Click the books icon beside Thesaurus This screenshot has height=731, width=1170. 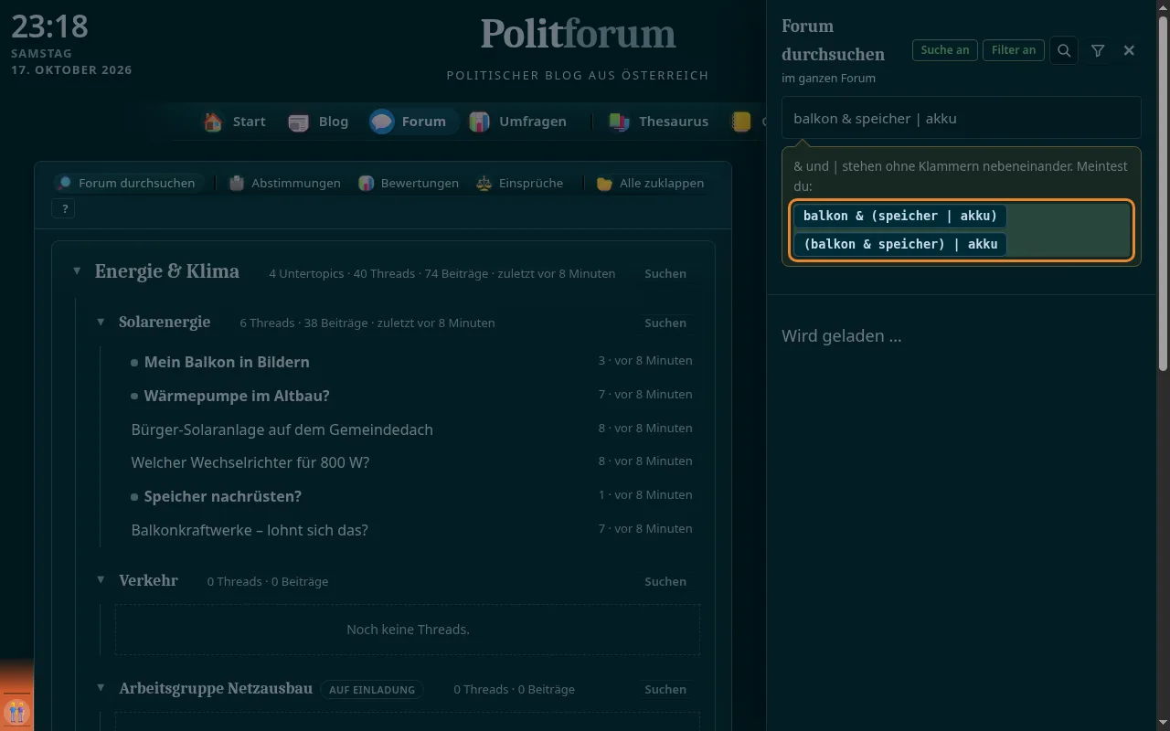point(620,122)
